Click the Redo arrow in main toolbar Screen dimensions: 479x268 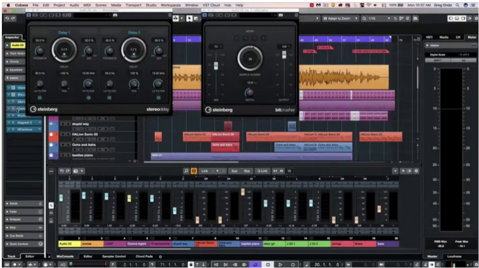pos(13,18)
